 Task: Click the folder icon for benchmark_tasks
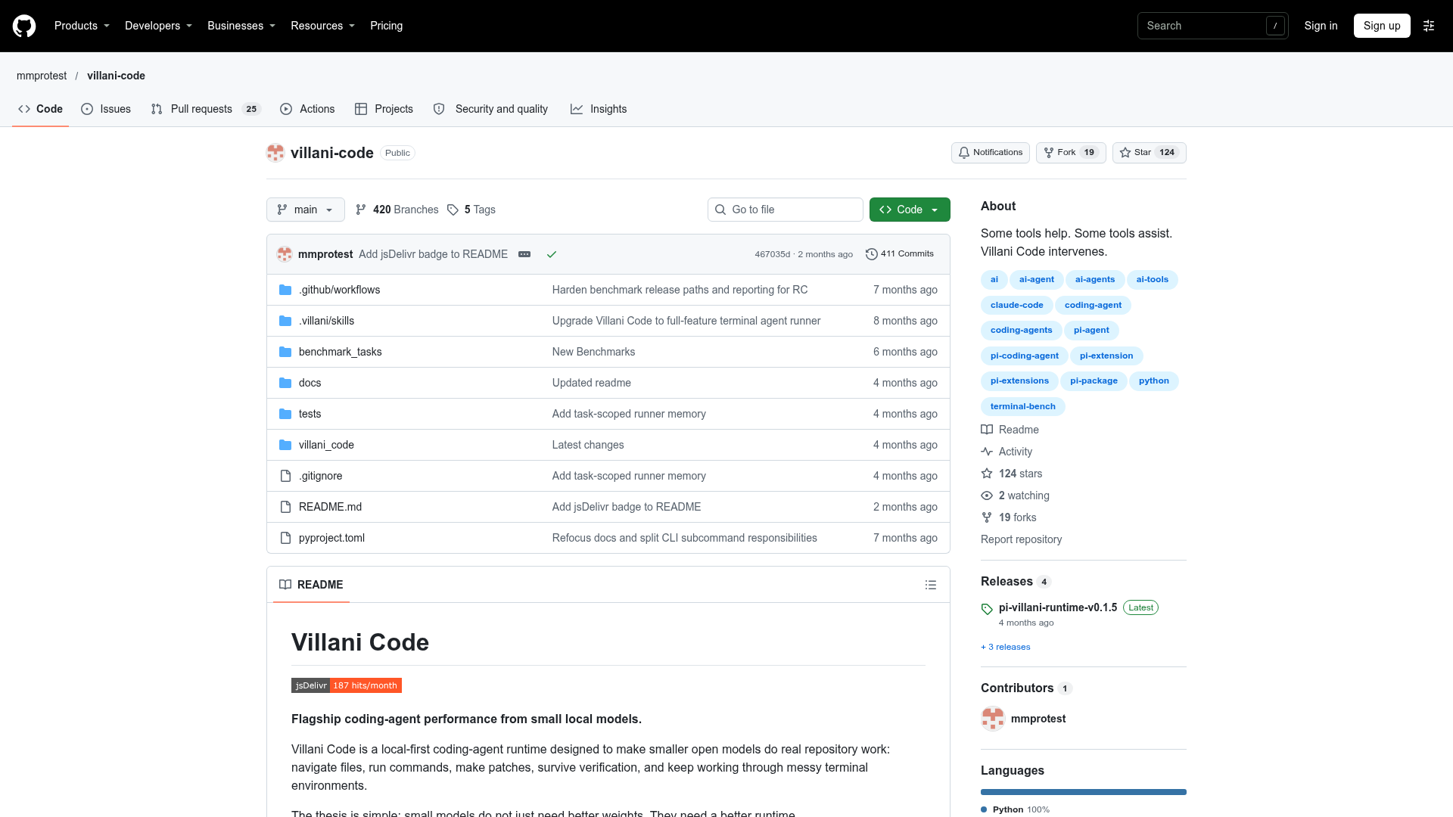tap(285, 352)
